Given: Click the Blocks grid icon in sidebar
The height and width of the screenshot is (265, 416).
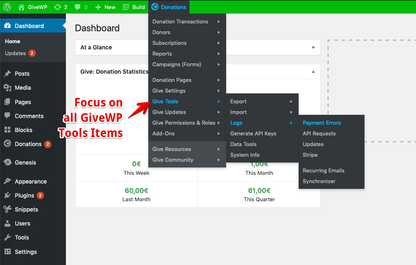Looking at the screenshot, I should 7,130.
